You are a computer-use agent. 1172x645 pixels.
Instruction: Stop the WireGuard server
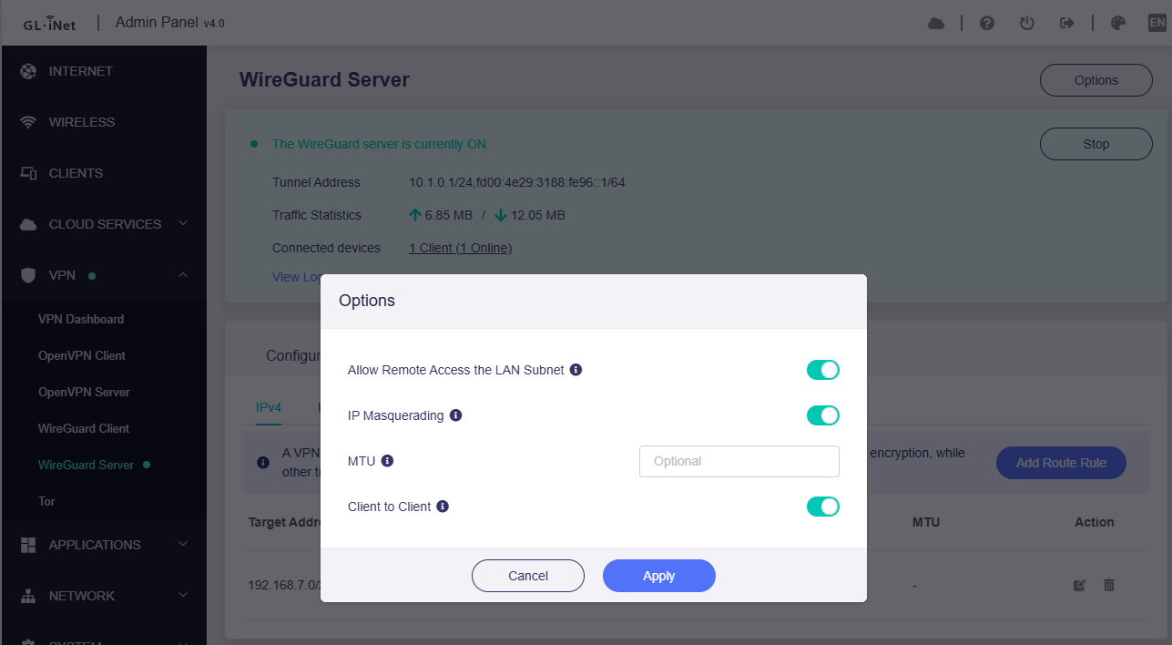1096,144
